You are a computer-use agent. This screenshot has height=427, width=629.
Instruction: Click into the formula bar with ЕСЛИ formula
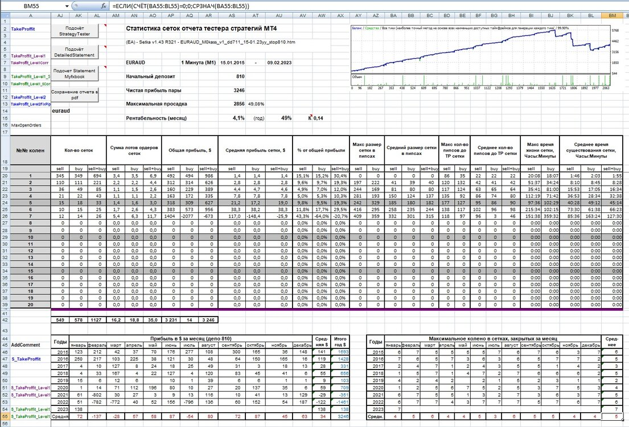tap(369, 6)
